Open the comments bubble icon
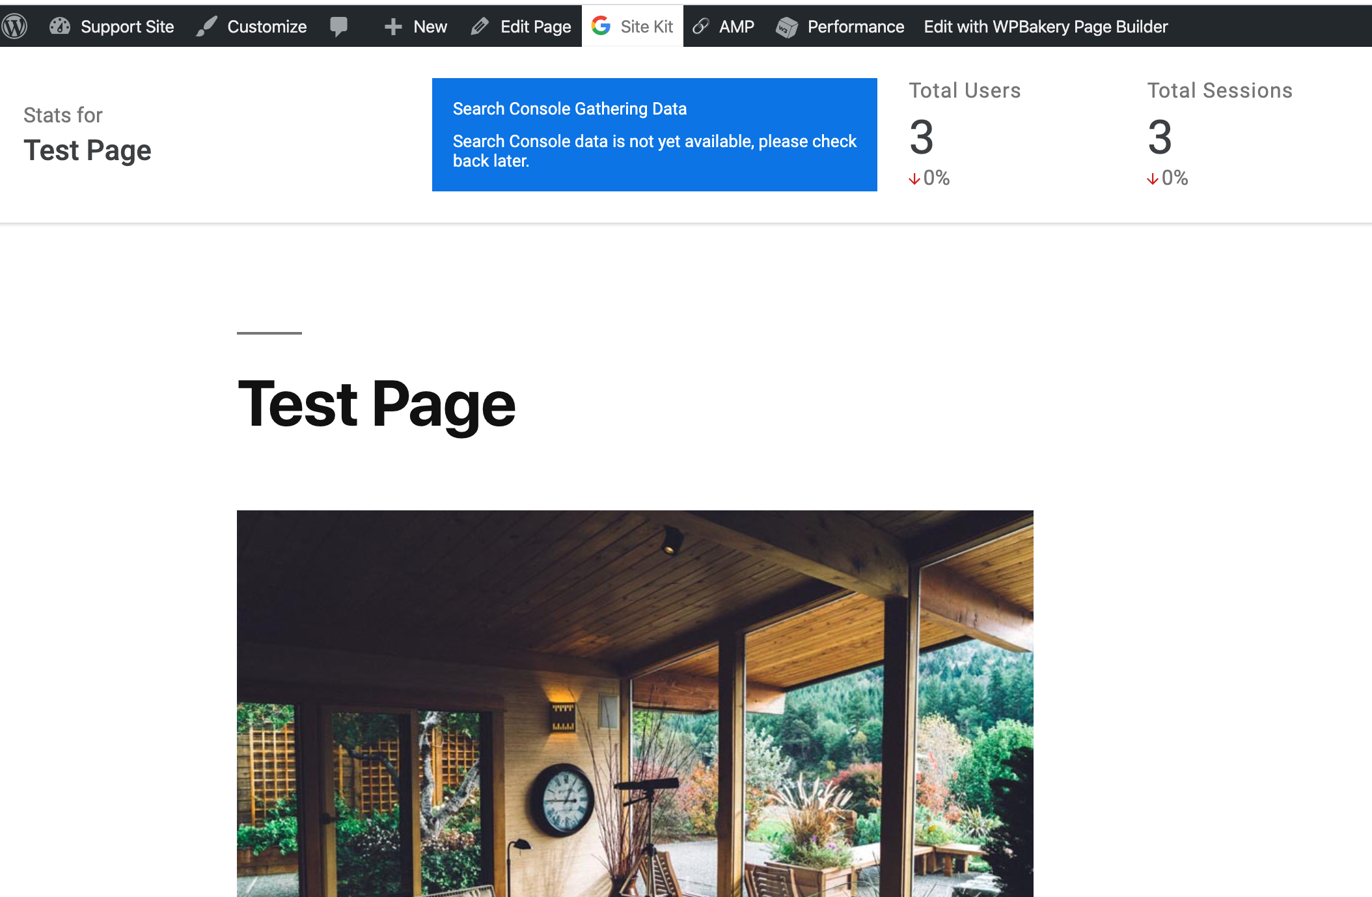This screenshot has height=897, width=1372. click(x=338, y=27)
